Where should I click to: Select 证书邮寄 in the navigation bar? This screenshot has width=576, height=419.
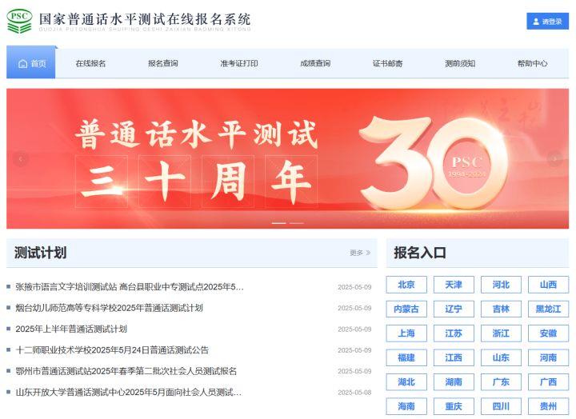[x=387, y=63]
